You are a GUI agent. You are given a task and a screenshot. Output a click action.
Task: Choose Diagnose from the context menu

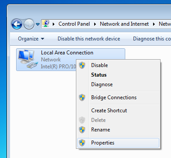tap(102, 84)
